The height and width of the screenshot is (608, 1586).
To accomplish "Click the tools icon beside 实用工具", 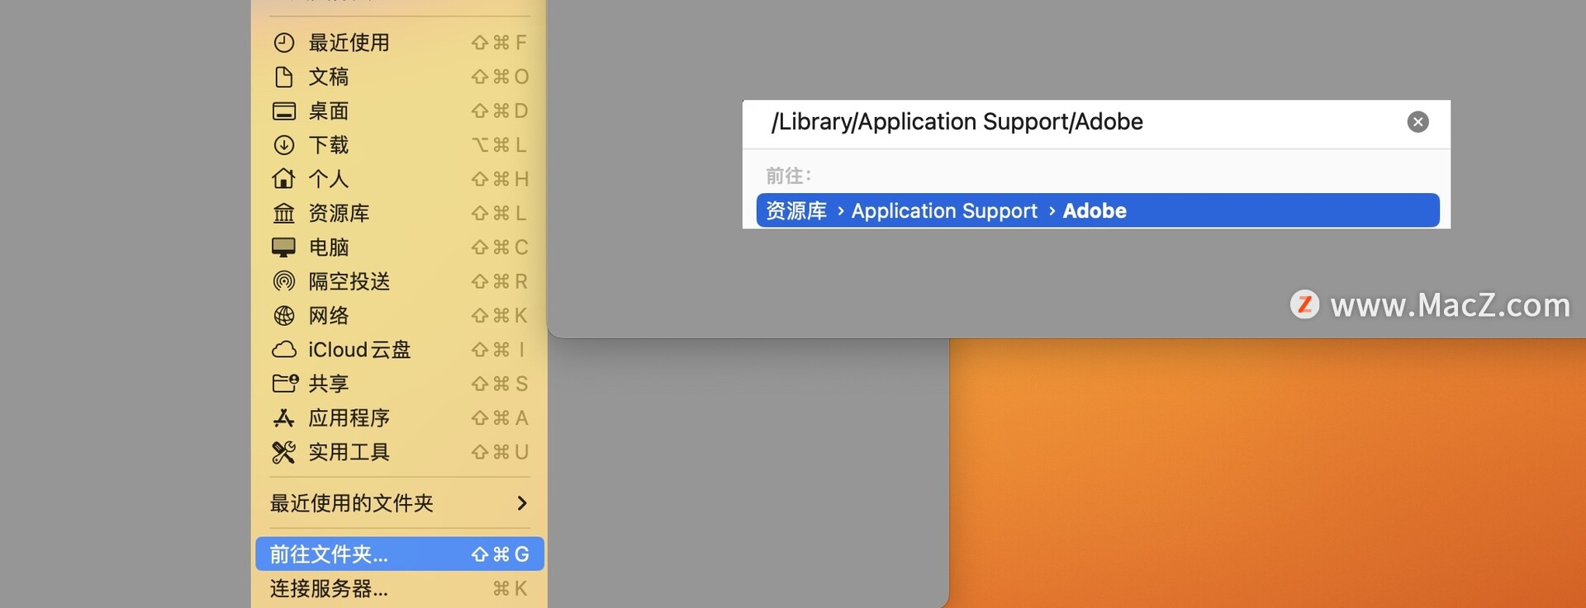I will pyautogui.click(x=283, y=452).
